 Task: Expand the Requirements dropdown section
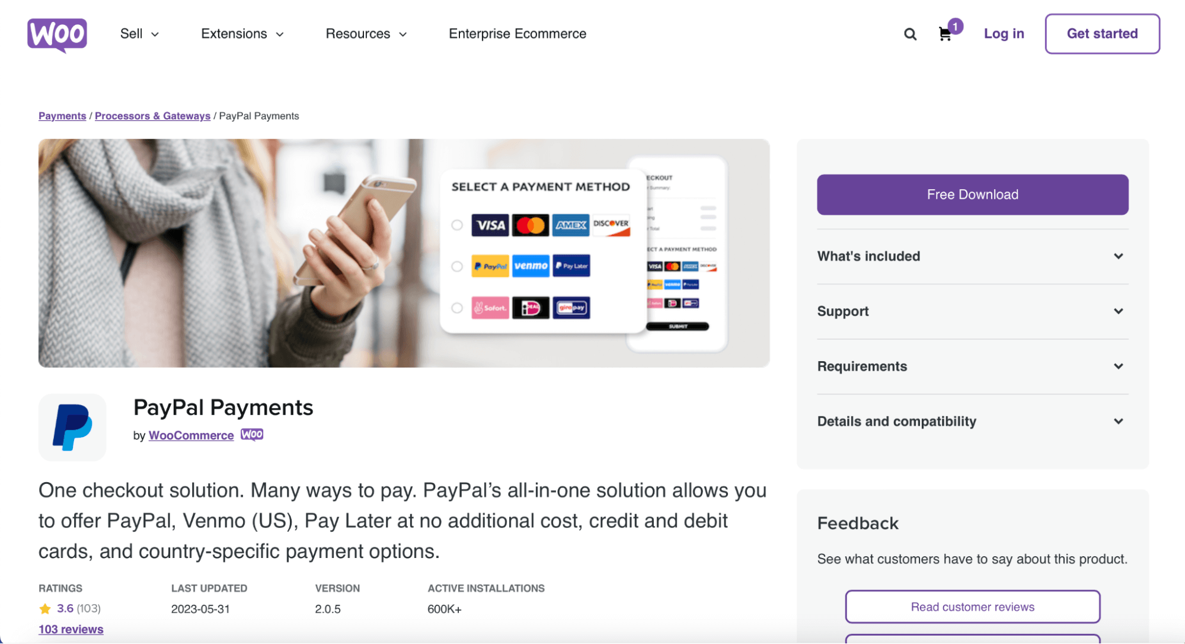[x=973, y=366]
